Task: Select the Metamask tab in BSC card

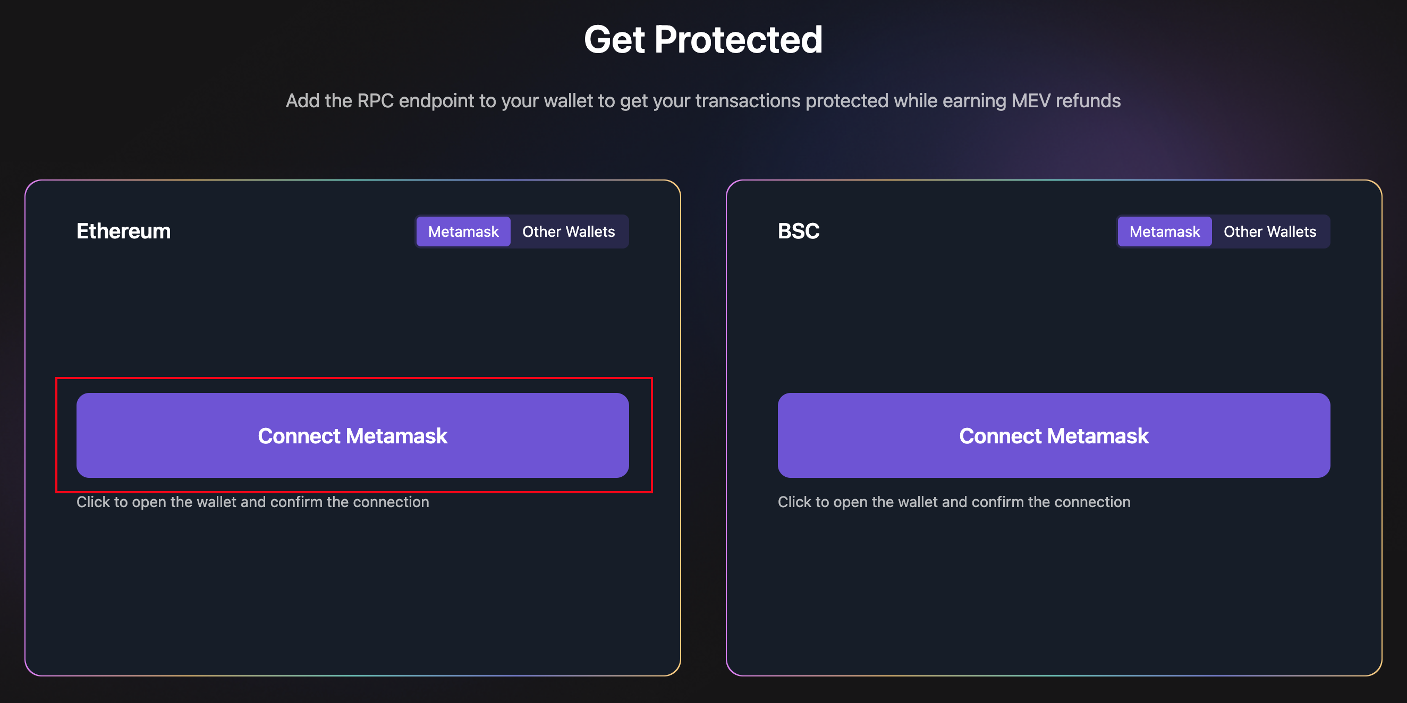Action: [x=1164, y=232]
